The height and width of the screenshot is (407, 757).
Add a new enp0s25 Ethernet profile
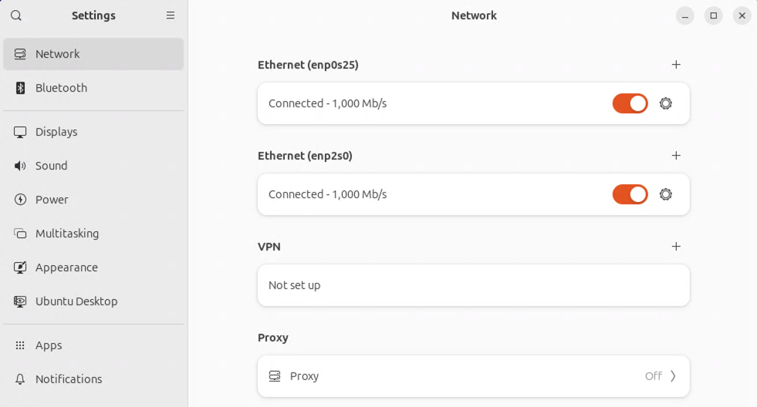tap(676, 65)
